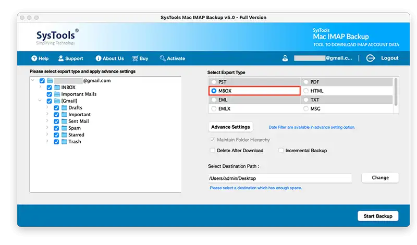
Task: Select the Sent Mail folder label
Action: tap(79, 121)
